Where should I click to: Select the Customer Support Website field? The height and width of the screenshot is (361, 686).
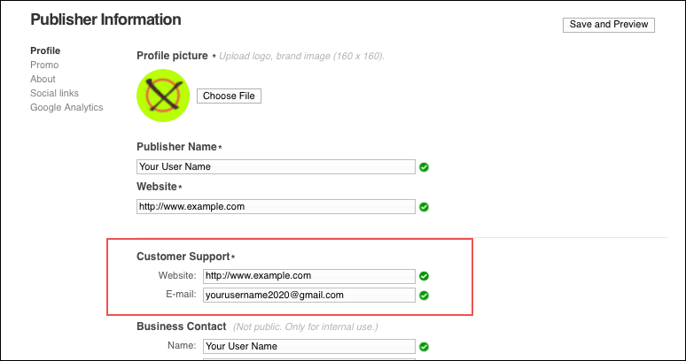pyautogui.click(x=308, y=275)
